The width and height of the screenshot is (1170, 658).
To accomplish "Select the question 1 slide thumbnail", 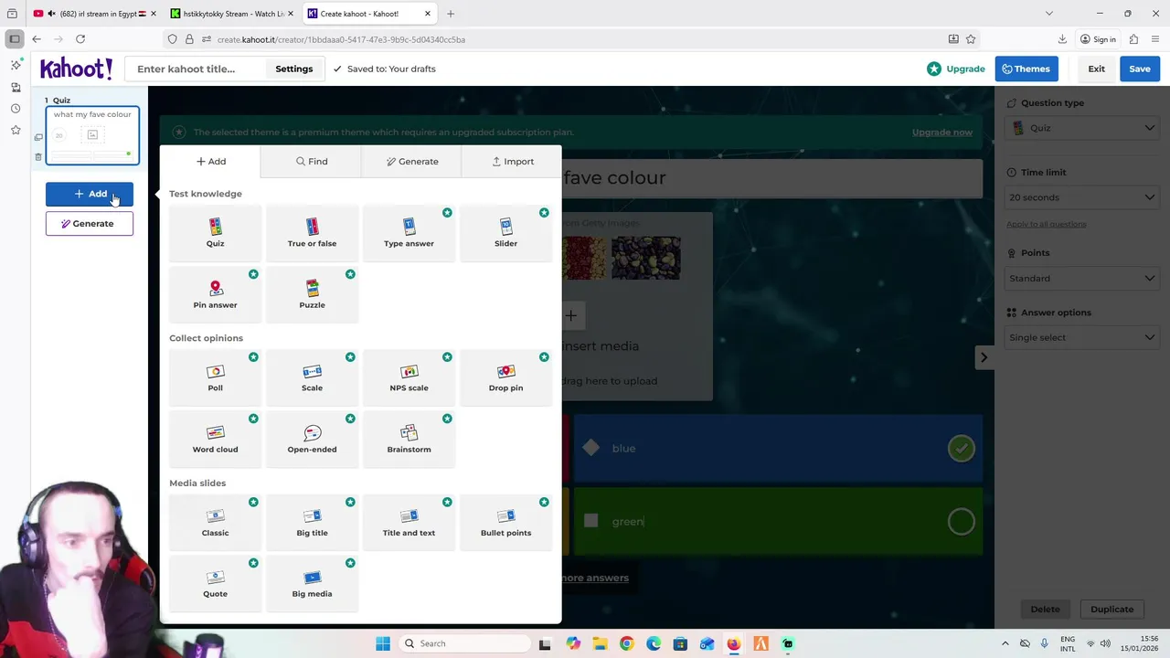I will pos(92,135).
